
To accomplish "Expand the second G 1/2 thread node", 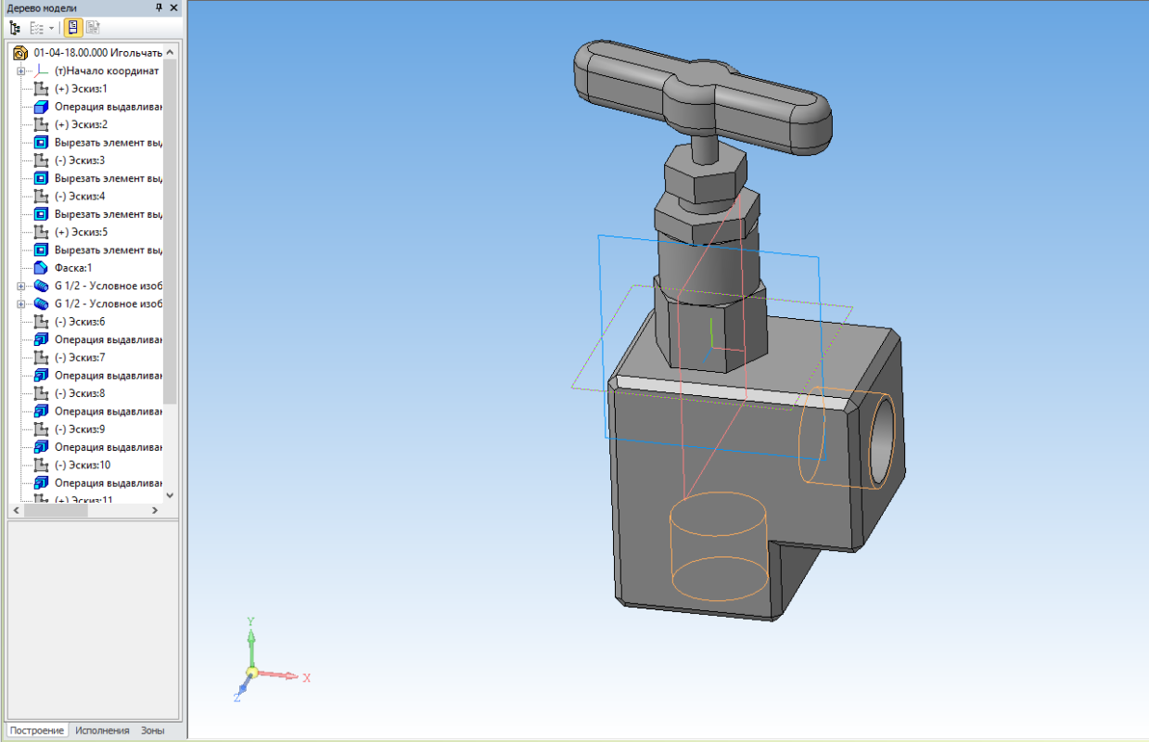I will tap(20, 303).
